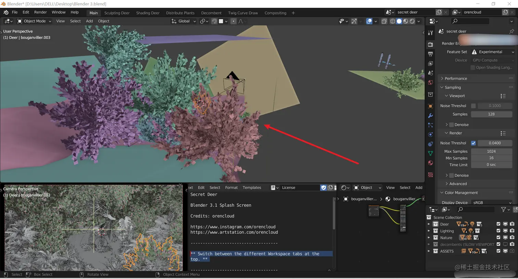Open Display Device sRGB dropdown

click(x=492, y=203)
